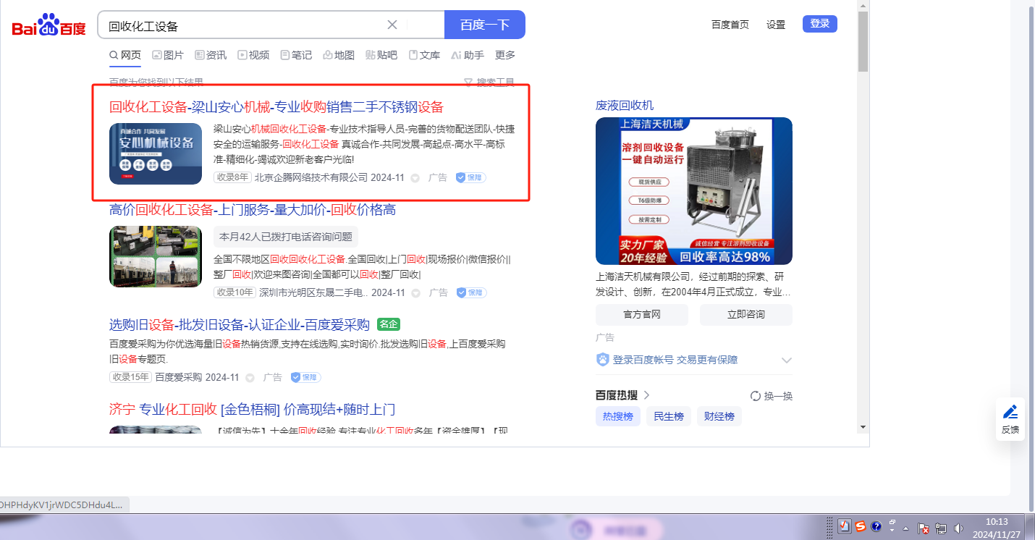Click the 立即咨询 button

coord(746,315)
